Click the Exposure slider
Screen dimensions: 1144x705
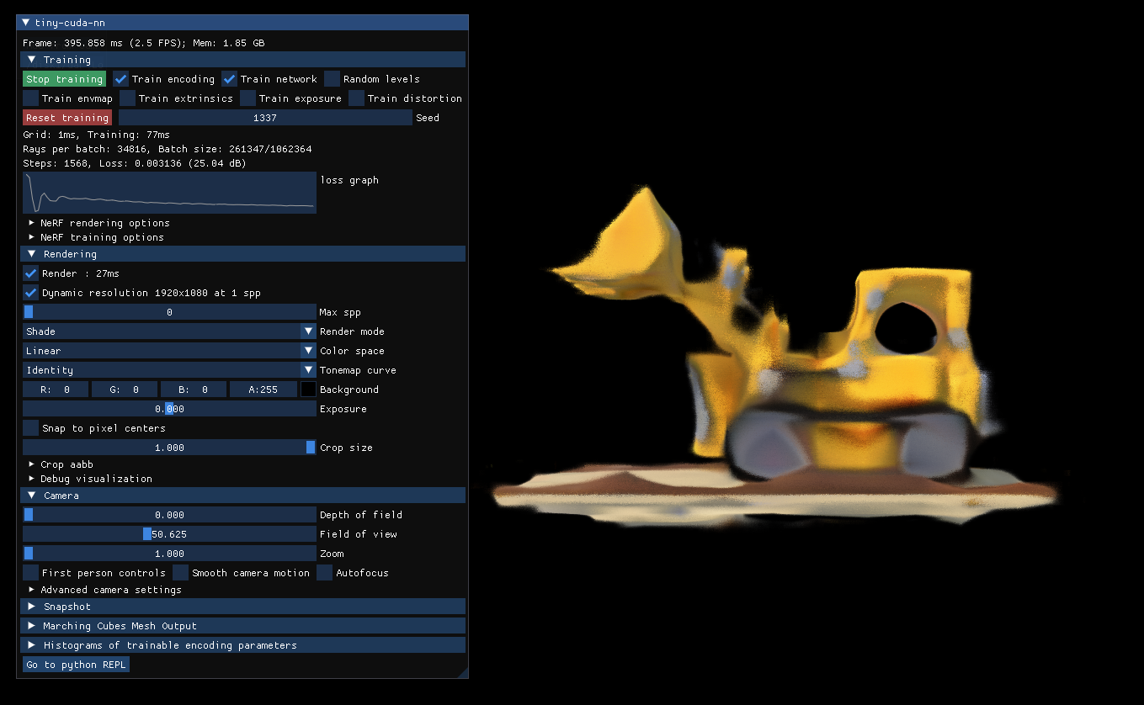169,409
